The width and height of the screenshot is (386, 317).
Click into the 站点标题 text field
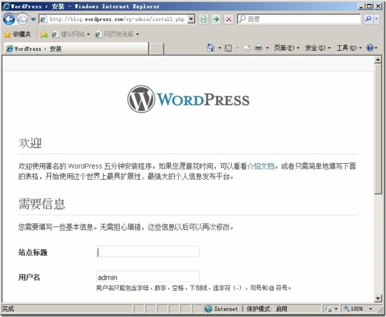148,252
